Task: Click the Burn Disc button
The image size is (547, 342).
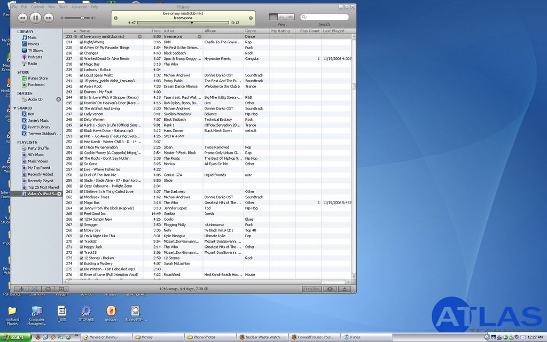Action: pyautogui.click(x=311, y=289)
